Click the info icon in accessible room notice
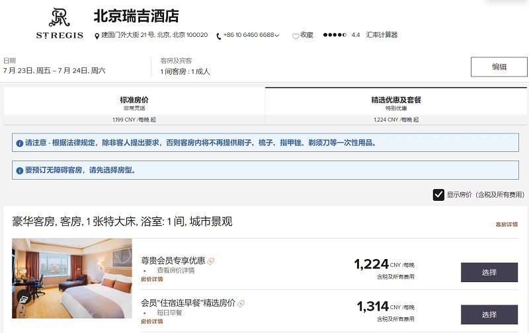Viewport: 529px width, 333px height. [x=20, y=170]
